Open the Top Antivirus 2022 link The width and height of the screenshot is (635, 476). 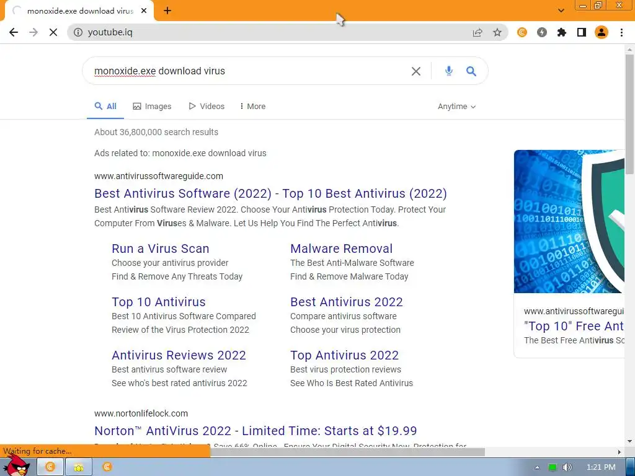click(x=345, y=355)
